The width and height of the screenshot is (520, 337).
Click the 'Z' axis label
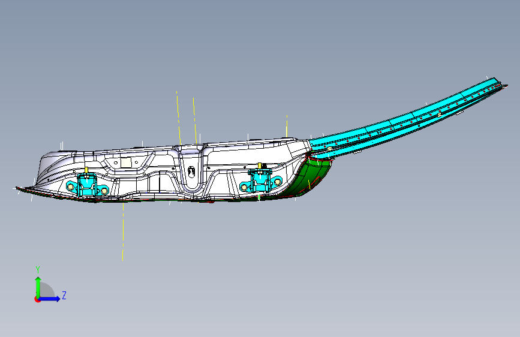(64, 295)
